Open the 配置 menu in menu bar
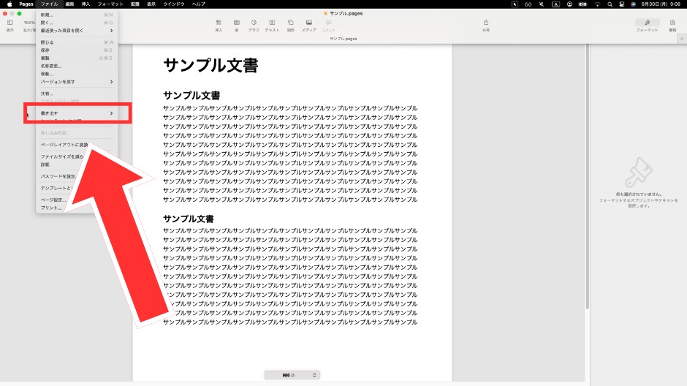Image resolution: width=687 pixels, height=386 pixels. 135,4
